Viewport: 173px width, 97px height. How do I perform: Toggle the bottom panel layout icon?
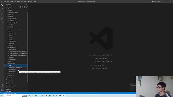point(155,1)
